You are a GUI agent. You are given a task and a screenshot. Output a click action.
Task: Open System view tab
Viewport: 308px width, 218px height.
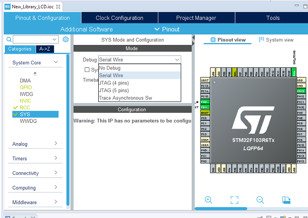276,40
